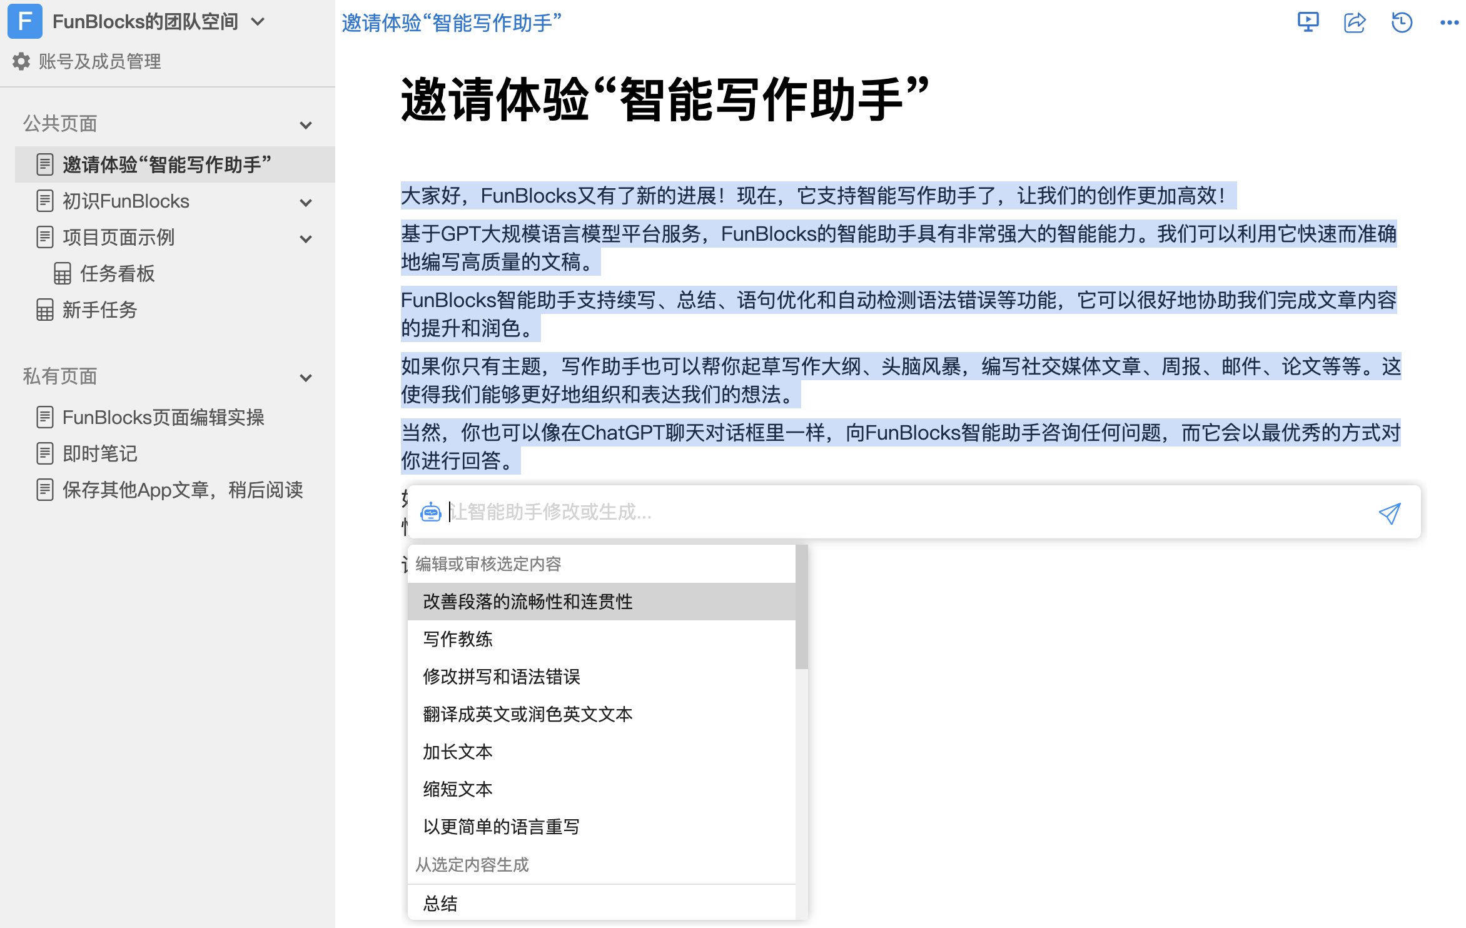Screen dimensions: 1466x928
Task: Choose 翻译成英文或润色英文文本
Action: pos(602,714)
